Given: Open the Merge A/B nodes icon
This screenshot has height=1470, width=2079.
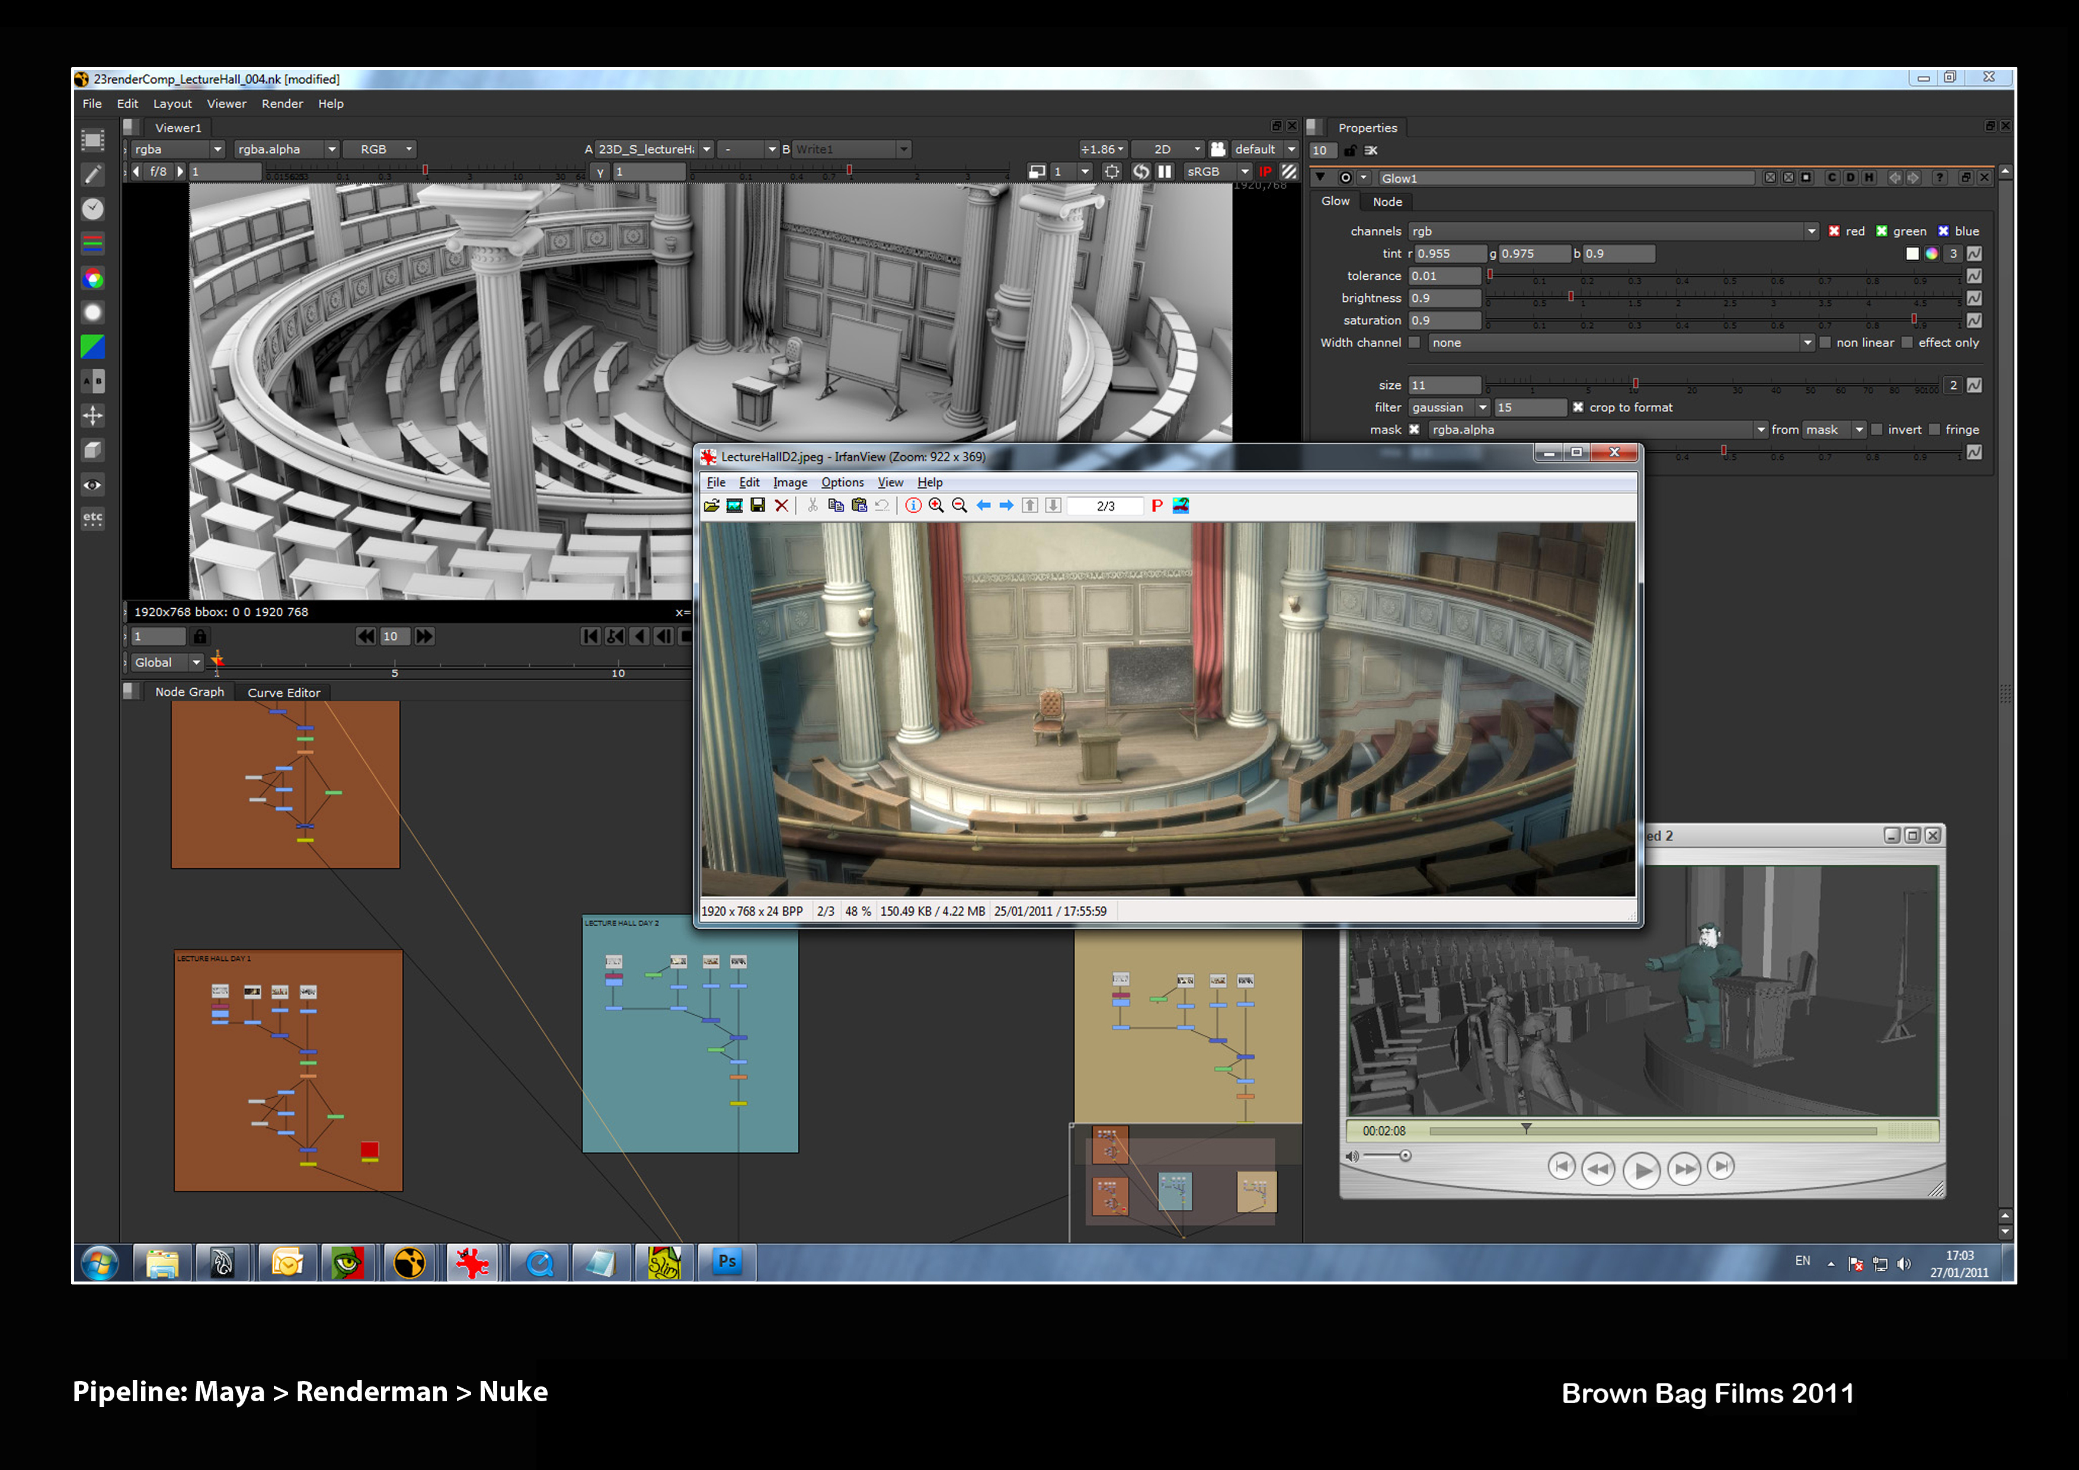Looking at the screenshot, I should point(92,381).
